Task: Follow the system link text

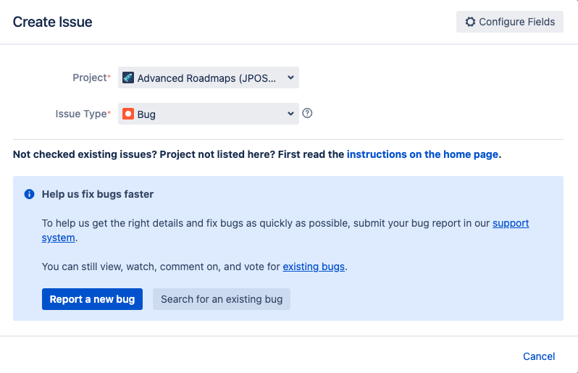Action: [58, 238]
